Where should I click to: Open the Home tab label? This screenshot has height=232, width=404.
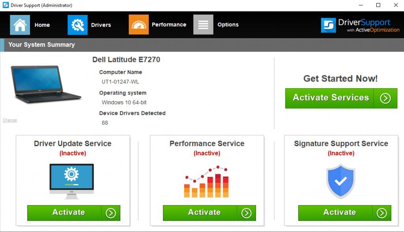[42, 25]
